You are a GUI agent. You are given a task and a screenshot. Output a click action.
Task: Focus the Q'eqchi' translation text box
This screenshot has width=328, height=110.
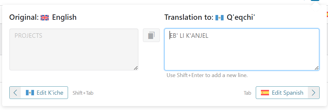[242, 49]
